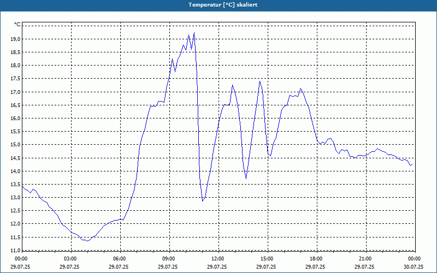
Task: Select the 15,5 y-axis label
Action: (15, 132)
